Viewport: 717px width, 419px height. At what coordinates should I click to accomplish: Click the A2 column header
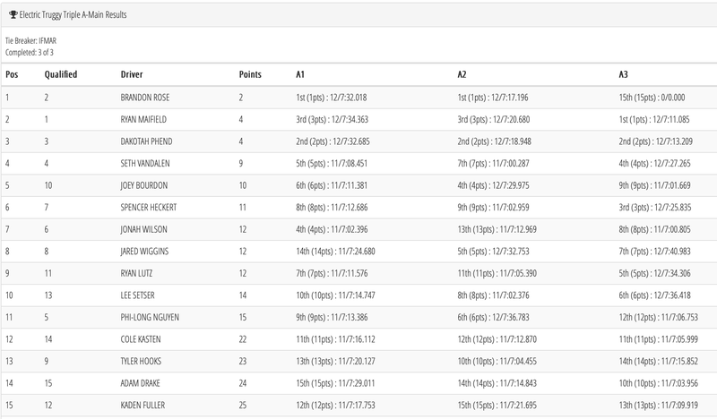tap(462, 73)
